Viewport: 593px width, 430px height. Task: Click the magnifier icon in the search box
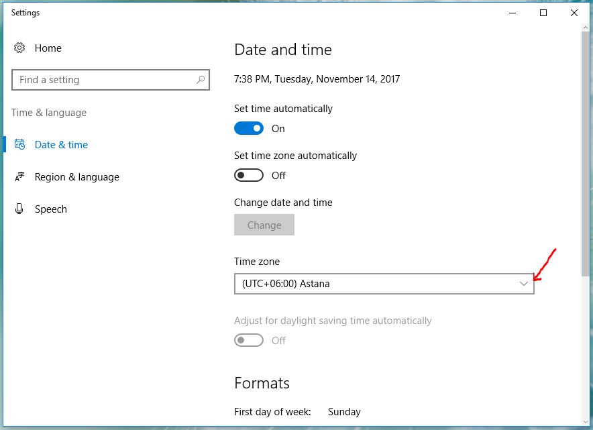coord(200,80)
